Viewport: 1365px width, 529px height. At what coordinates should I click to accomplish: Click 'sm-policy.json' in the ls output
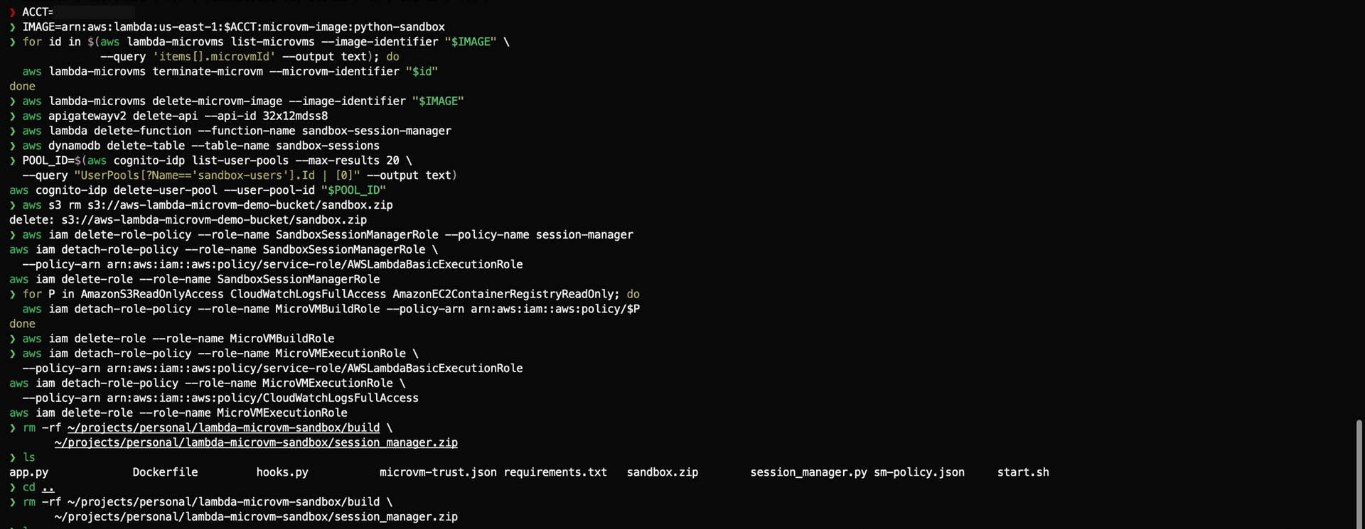tap(919, 472)
